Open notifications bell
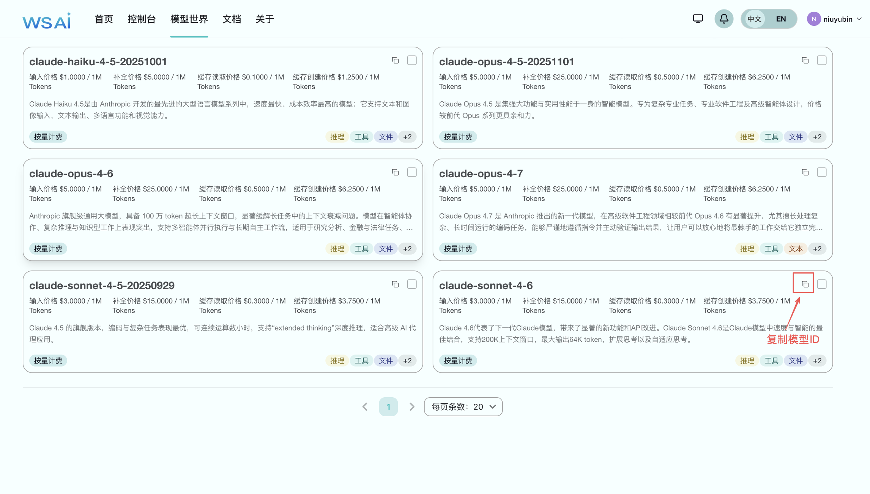This screenshot has width=870, height=494. (724, 19)
